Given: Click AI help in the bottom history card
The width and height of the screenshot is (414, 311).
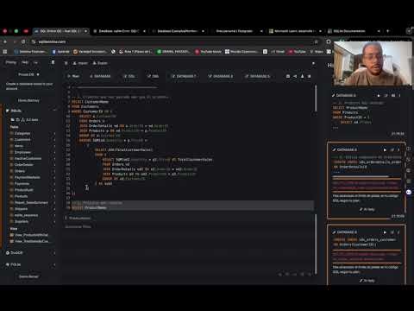Looking at the screenshot, I should click(367, 281).
